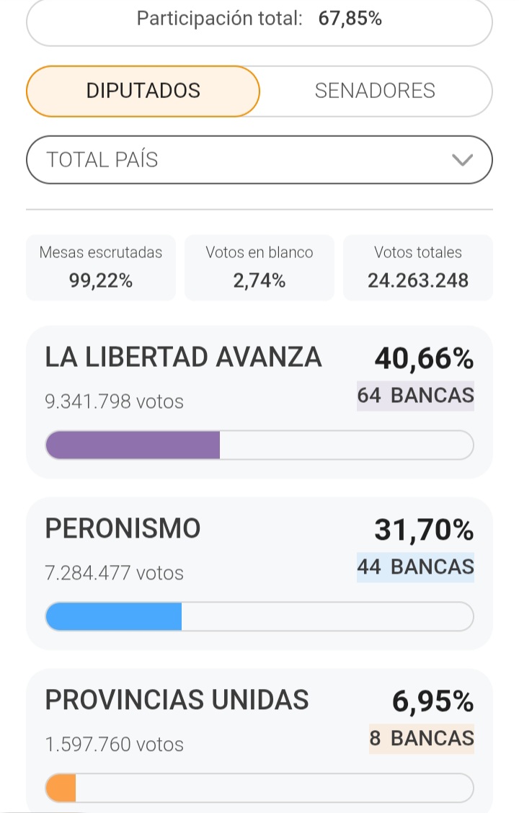The image size is (519, 813).
Task: Select the Votos totales stat card
Action: coord(418,267)
